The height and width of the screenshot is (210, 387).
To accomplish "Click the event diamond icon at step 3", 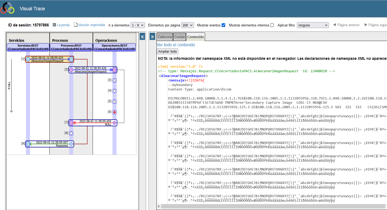I will tap(114, 80).
